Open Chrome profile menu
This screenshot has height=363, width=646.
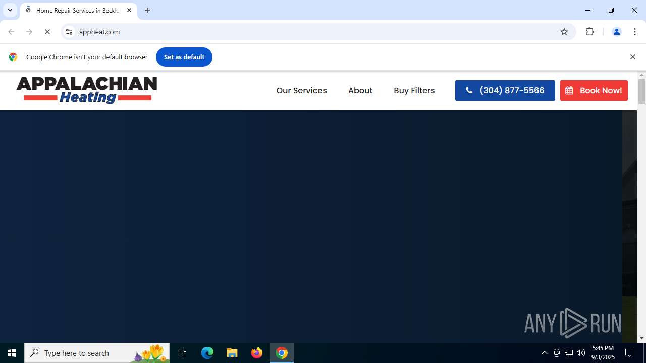coord(616,32)
